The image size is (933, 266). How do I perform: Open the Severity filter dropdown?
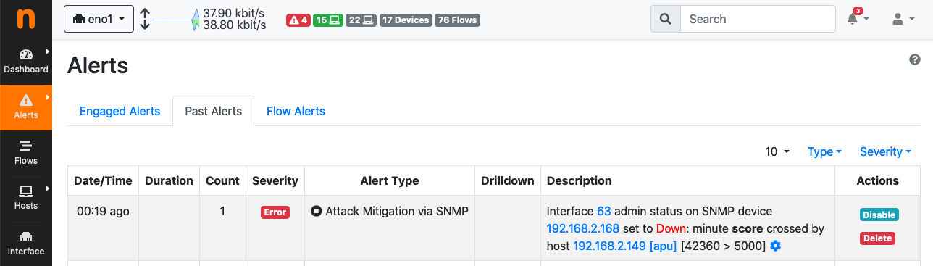[x=885, y=151]
